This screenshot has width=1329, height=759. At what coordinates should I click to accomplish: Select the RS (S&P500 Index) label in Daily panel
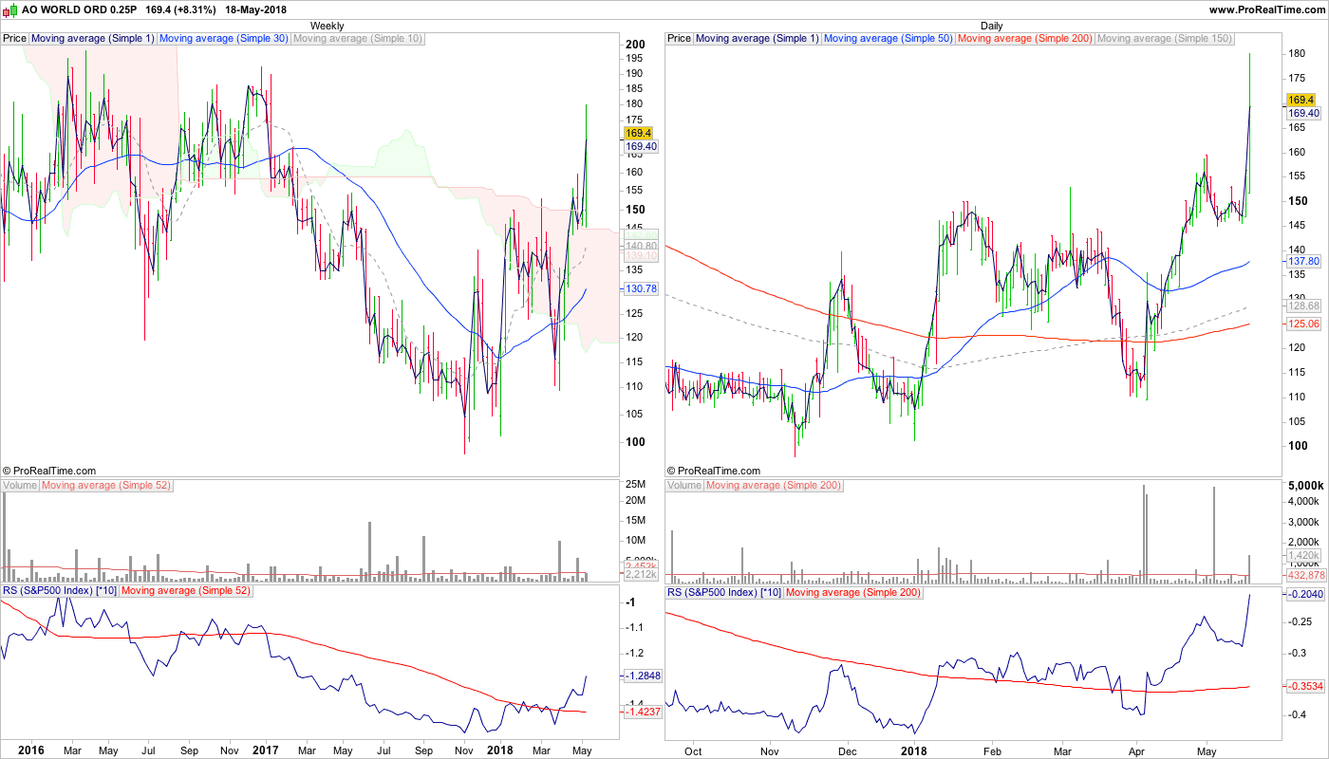click(724, 592)
